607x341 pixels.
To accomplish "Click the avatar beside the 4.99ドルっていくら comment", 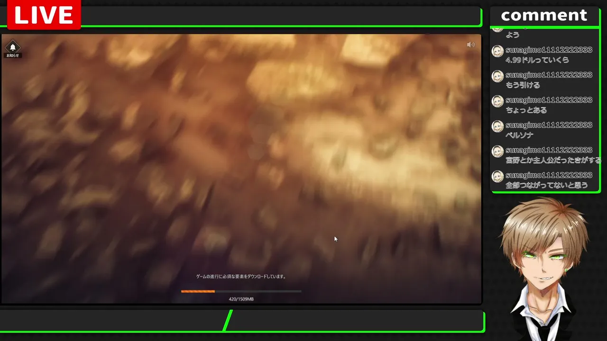I will pos(497,51).
